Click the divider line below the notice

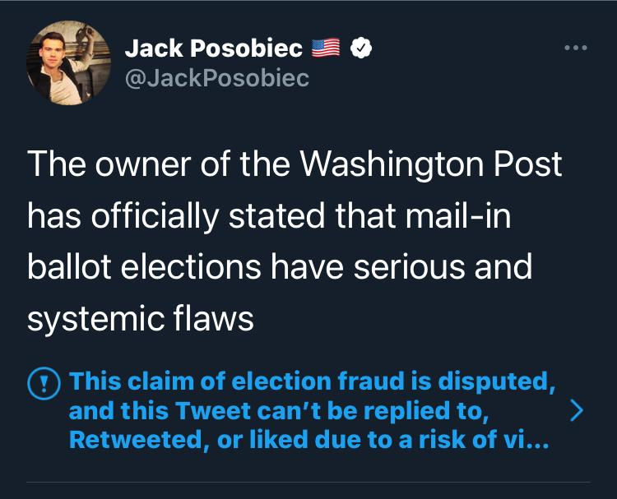(308, 482)
